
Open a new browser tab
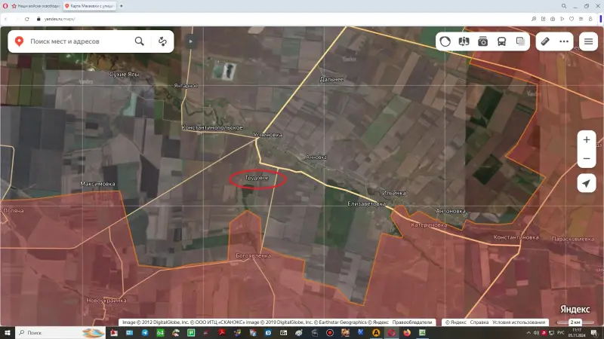pos(122,5)
